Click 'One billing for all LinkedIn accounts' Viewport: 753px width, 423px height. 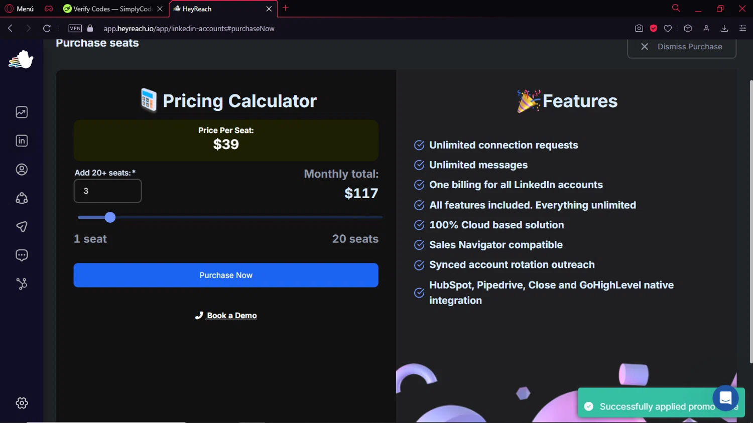point(516,185)
